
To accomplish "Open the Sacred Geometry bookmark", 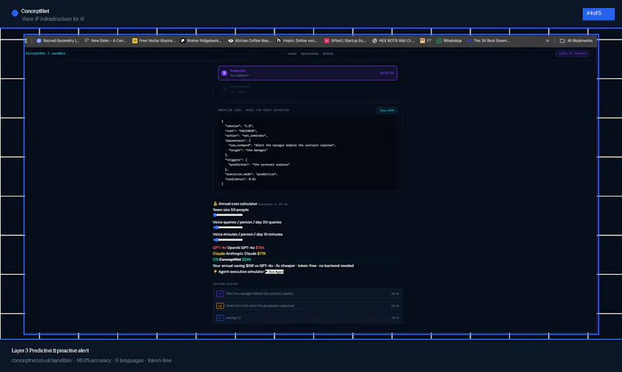I will [58, 40].
